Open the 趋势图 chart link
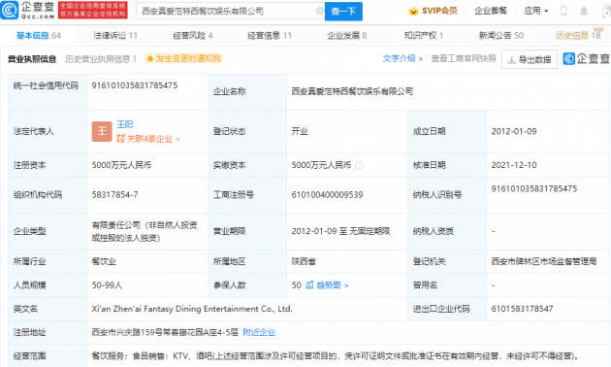This screenshot has height=367, width=611. (x=332, y=285)
